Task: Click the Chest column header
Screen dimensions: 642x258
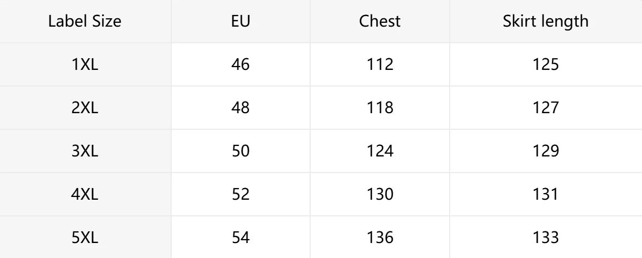Action: click(380, 22)
